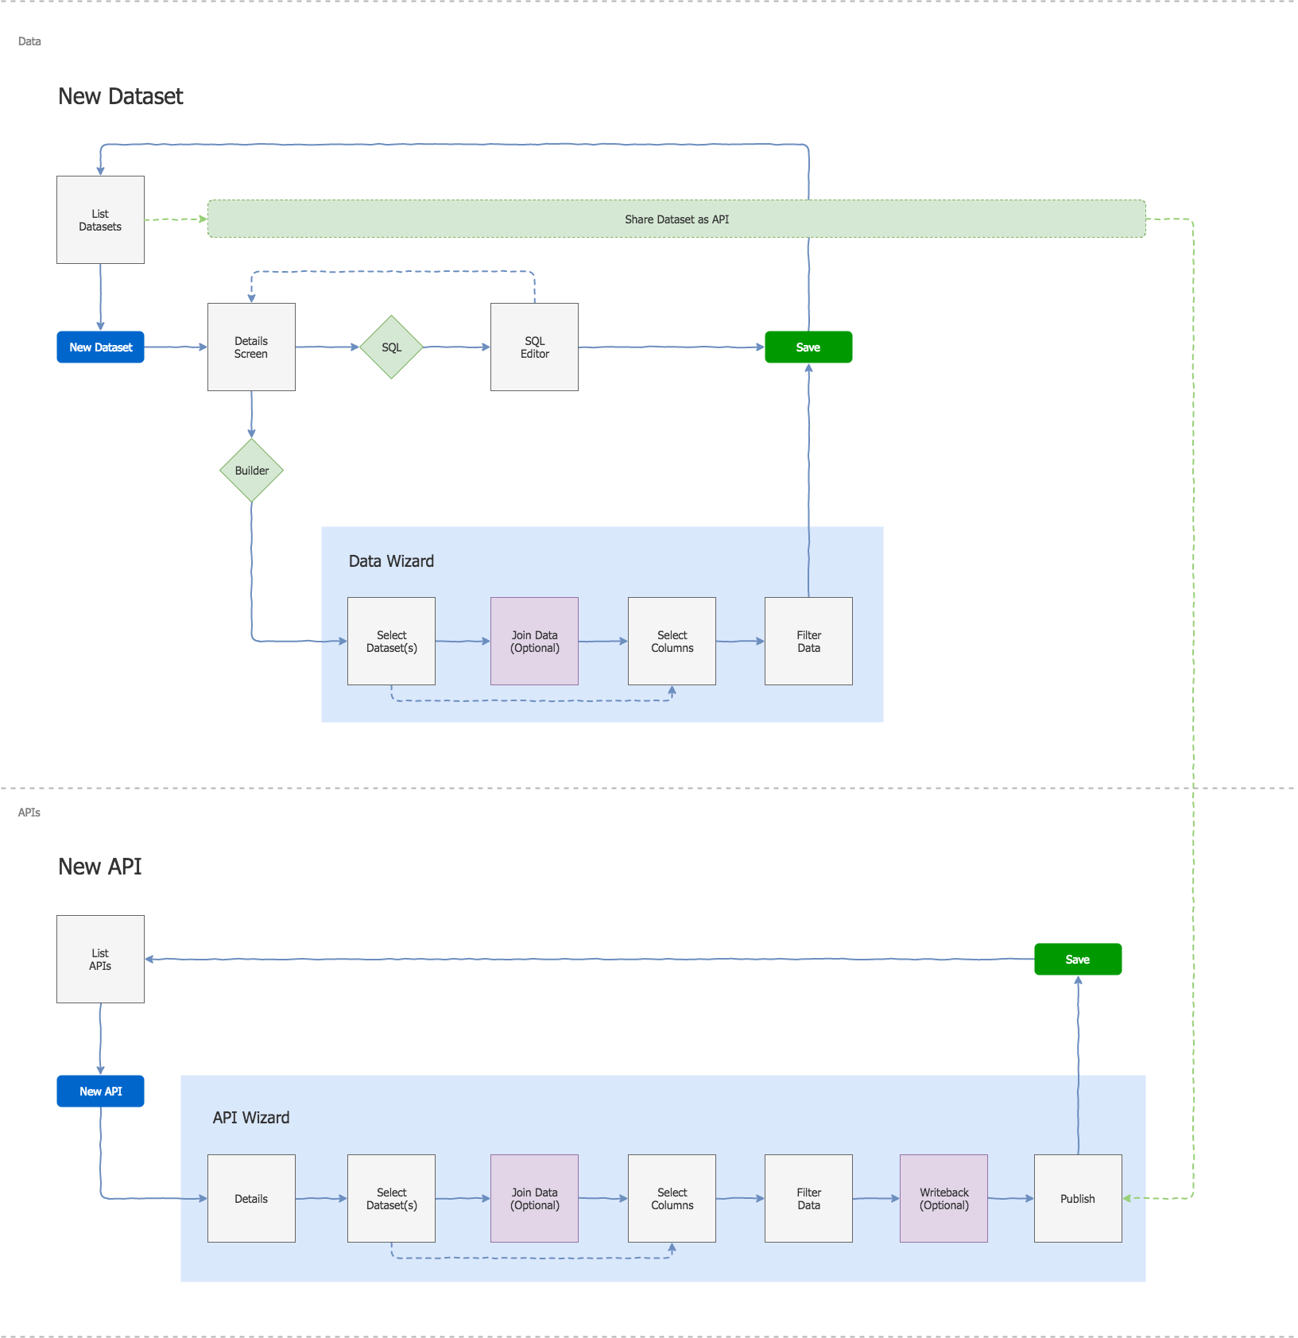Select the Builder decision diamond

[x=251, y=470]
